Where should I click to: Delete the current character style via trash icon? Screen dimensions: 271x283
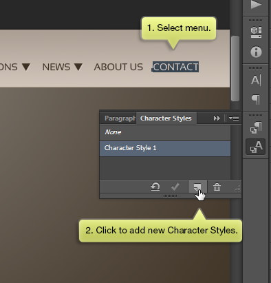point(217,187)
